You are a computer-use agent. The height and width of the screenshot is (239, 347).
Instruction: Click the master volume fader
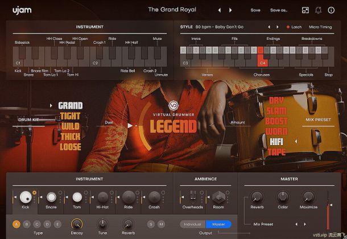click(x=328, y=210)
